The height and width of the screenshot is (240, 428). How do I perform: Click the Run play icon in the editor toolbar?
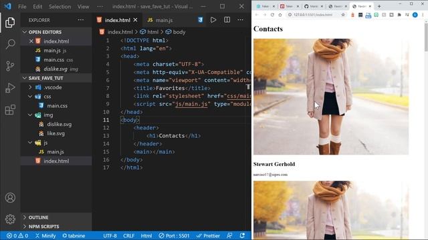tap(213, 20)
